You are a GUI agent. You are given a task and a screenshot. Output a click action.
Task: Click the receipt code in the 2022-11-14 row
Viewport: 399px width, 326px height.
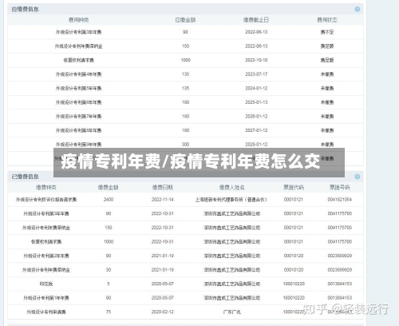click(294, 200)
